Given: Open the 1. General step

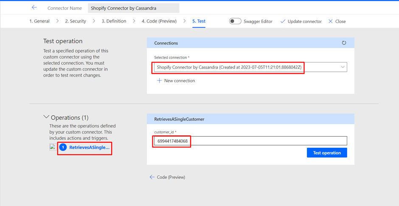Looking at the screenshot, I should (x=39, y=21).
